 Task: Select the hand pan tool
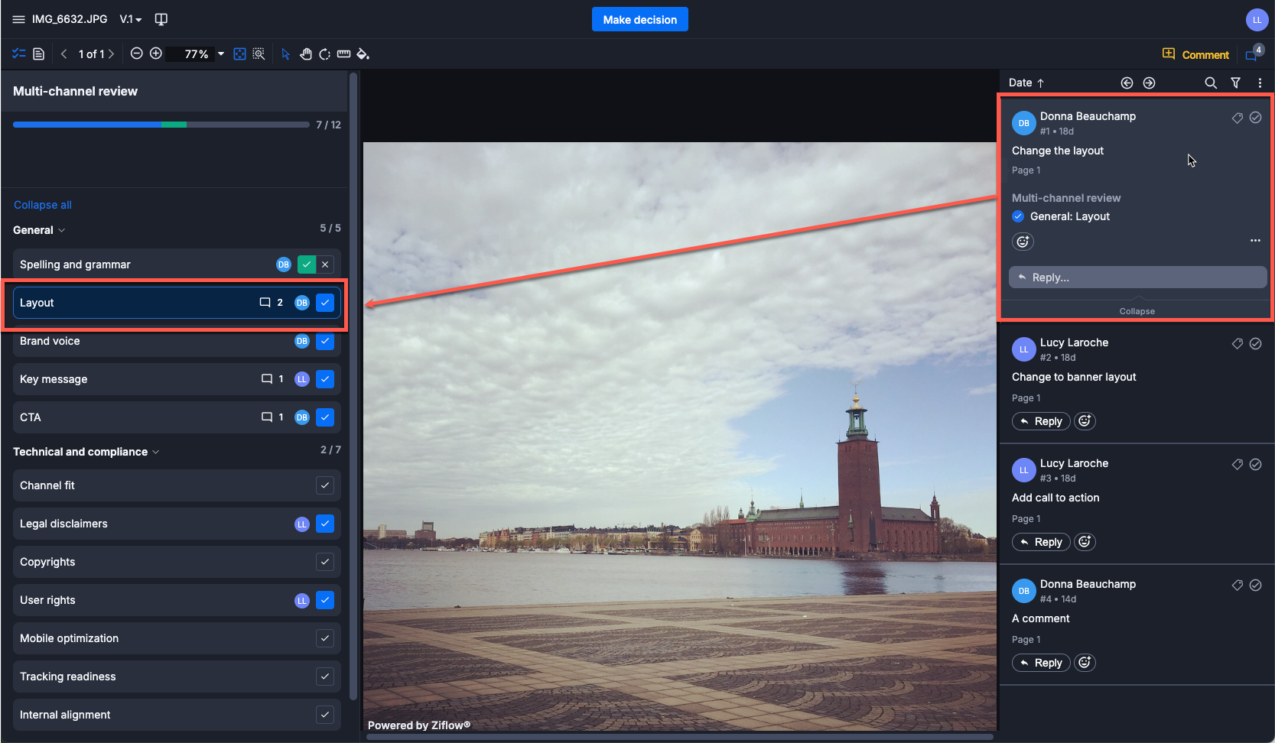tap(306, 54)
